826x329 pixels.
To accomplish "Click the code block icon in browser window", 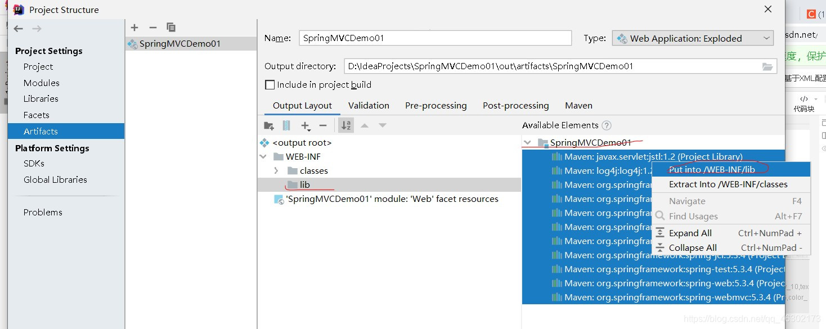I will tap(804, 99).
